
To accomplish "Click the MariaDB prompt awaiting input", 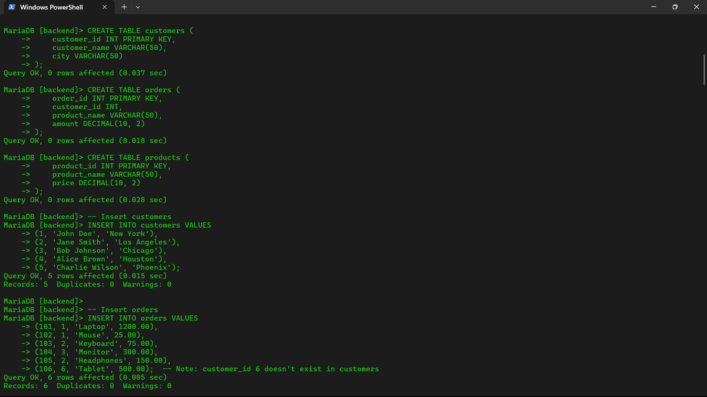I will pyautogui.click(x=41, y=301).
